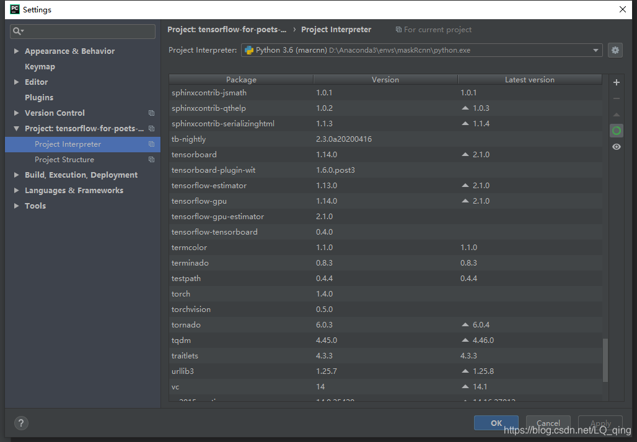
Task: Select the tensorflow-tensorboard row
Action: 385,232
